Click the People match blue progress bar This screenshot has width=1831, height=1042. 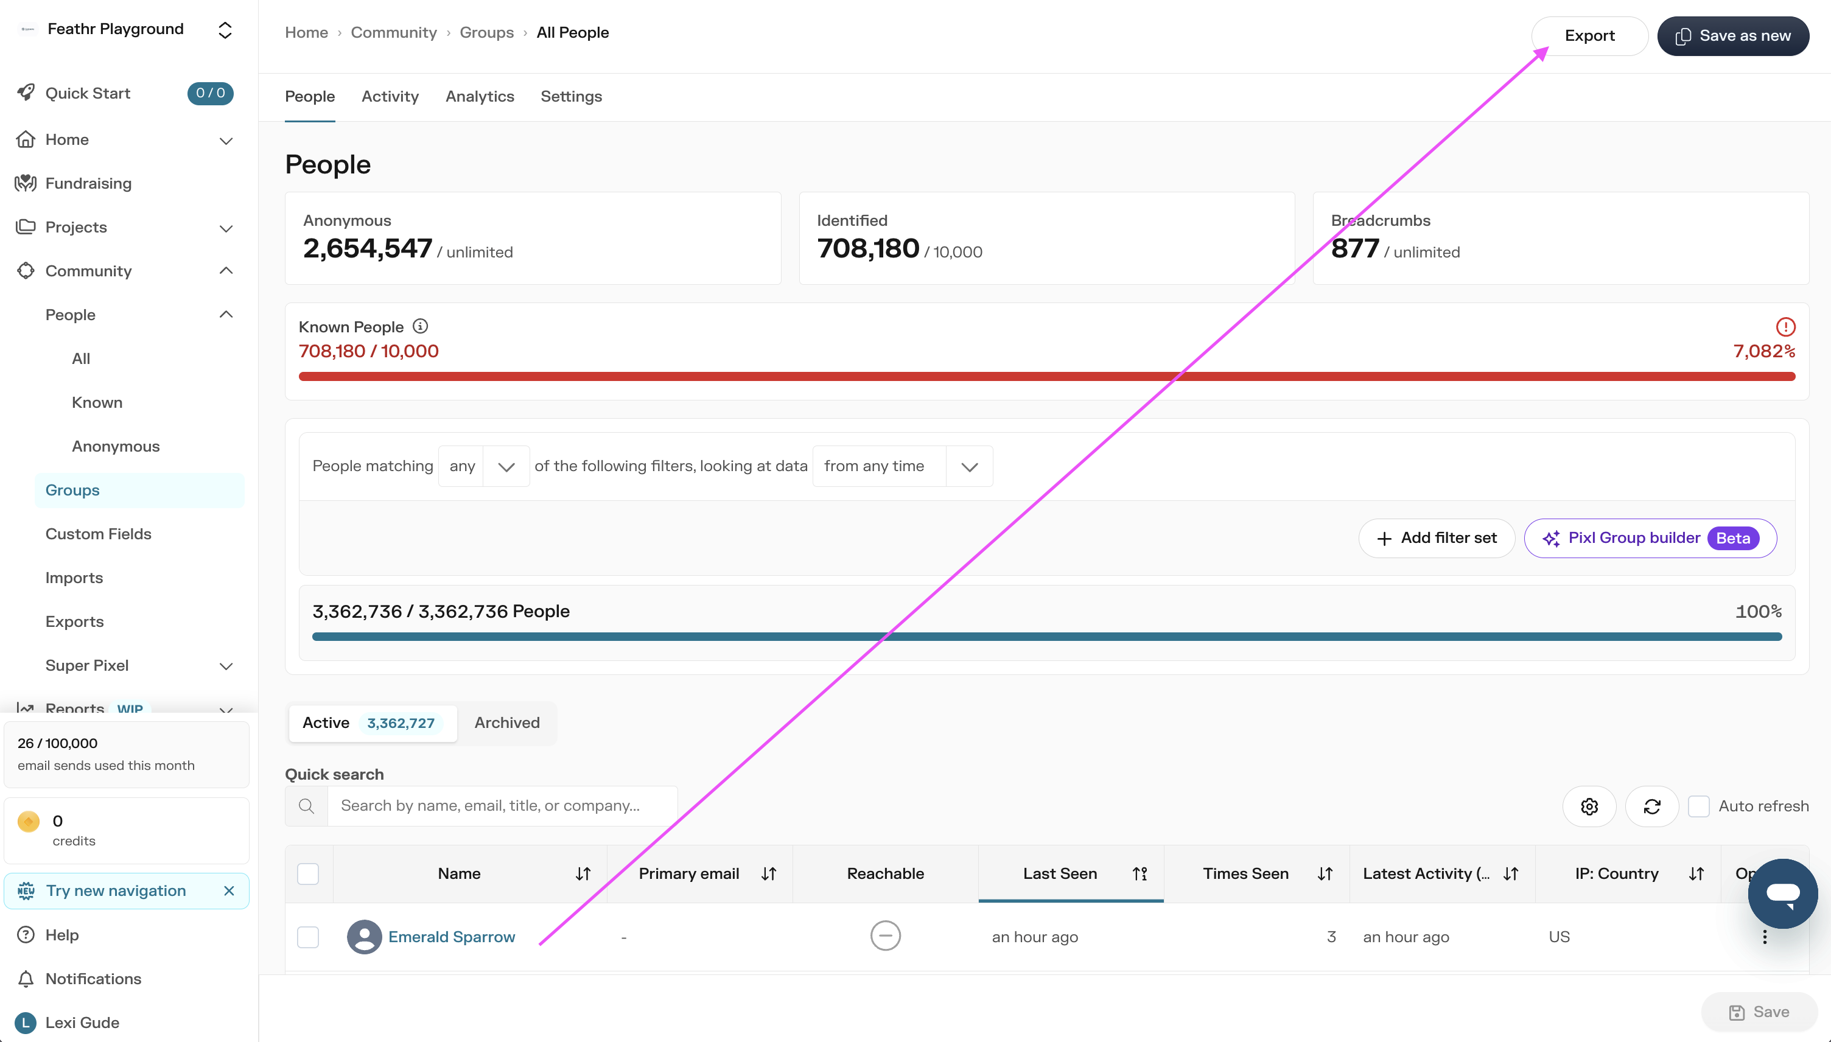[1047, 636]
